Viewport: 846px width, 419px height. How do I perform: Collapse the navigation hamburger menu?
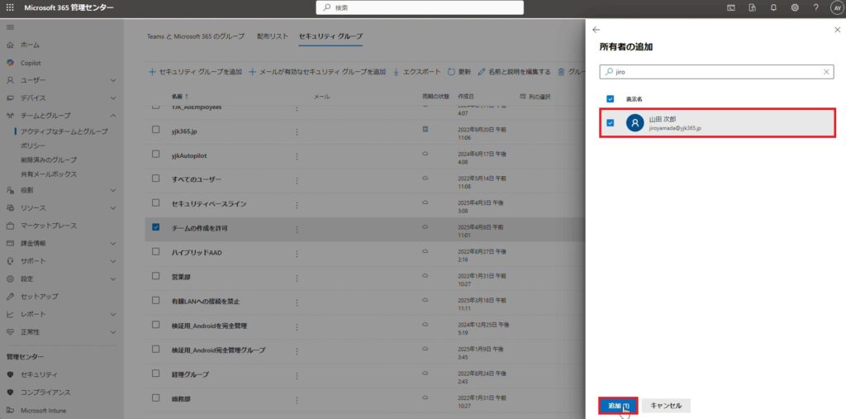10,27
